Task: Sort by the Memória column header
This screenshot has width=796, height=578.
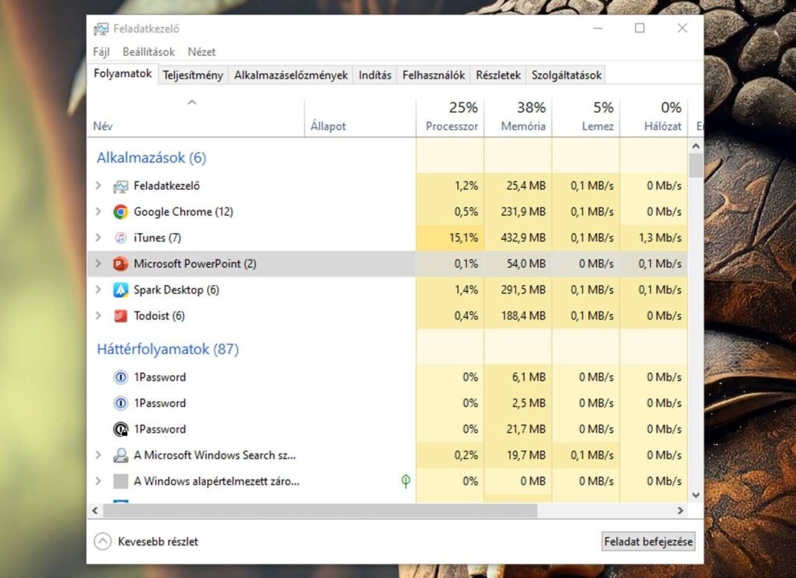Action: [518, 117]
